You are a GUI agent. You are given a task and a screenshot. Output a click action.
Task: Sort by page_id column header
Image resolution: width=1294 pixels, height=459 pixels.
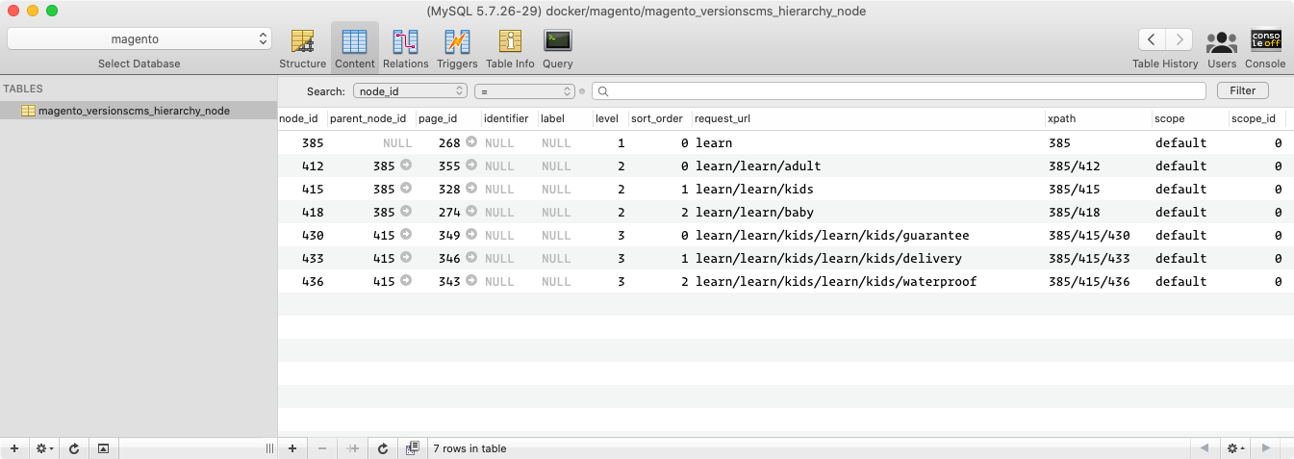tap(448, 118)
